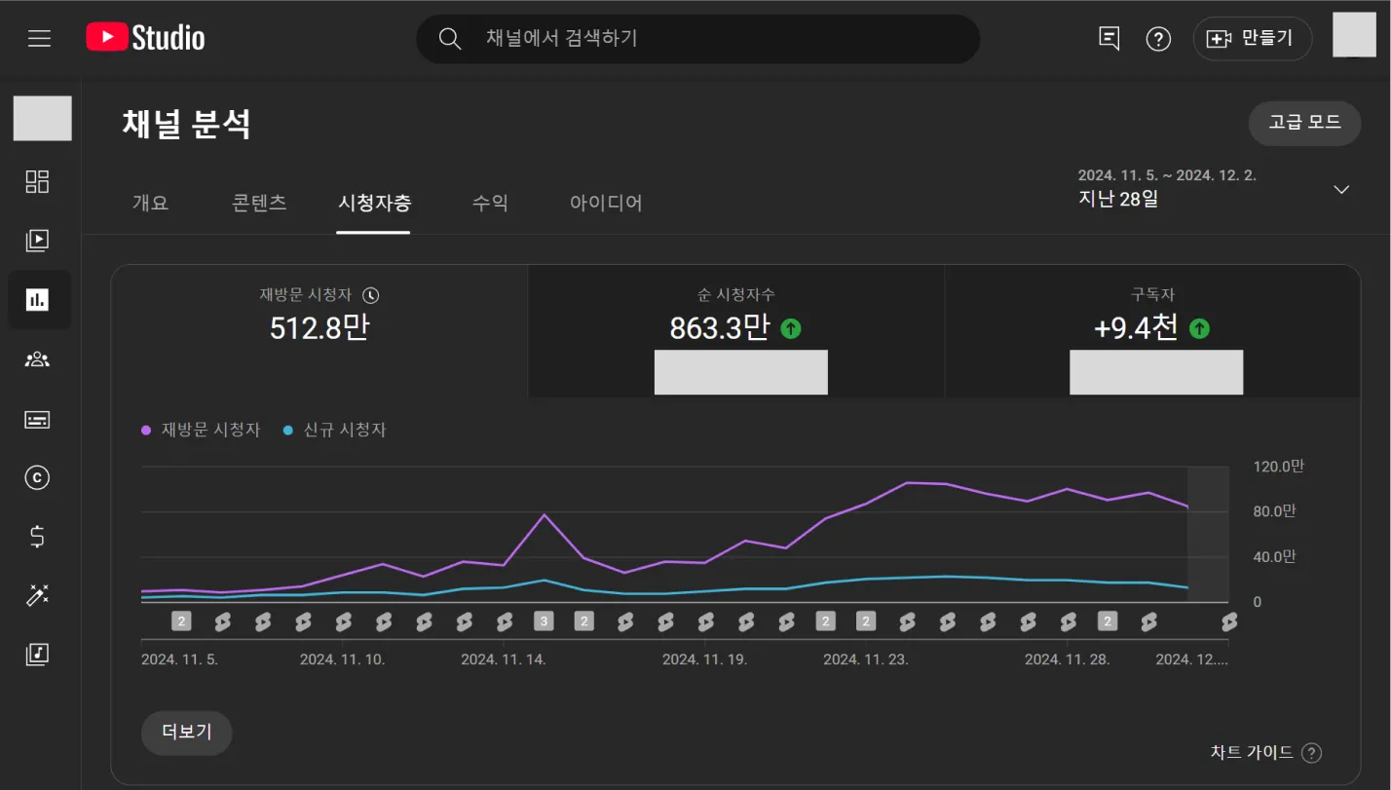Open the Audio Library
1391x790 pixels.
[x=39, y=655]
